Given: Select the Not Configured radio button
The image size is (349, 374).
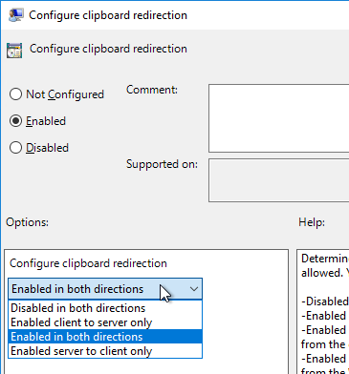Looking at the screenshot, I should [15, 94].
